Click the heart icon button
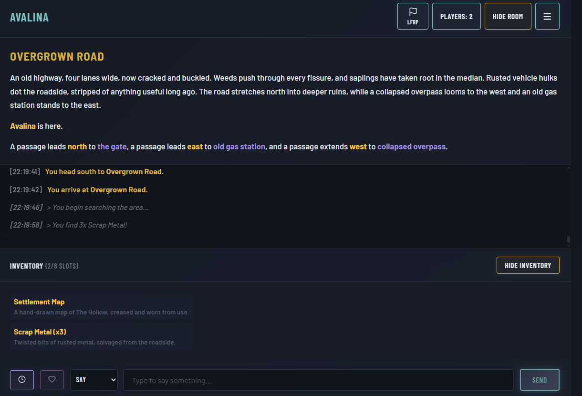This screenshot has width=582, height=396. pyautogui.click(x=52, y=380)
